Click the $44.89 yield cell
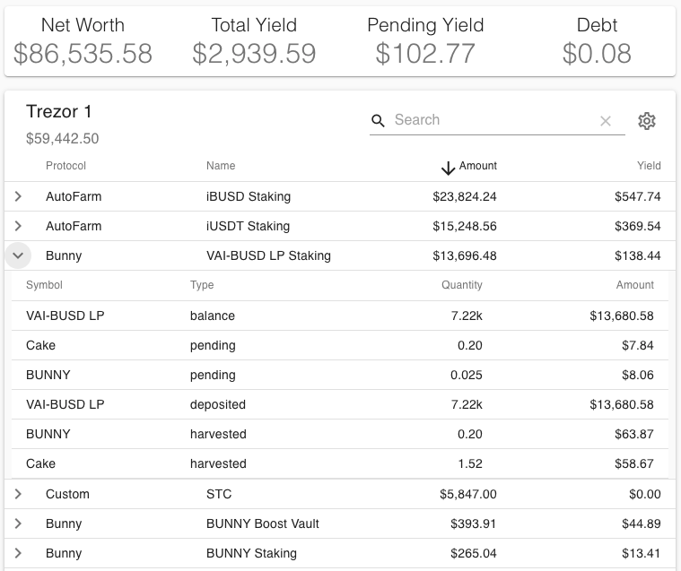Screen dimensions: 681x571 [641, 523]
